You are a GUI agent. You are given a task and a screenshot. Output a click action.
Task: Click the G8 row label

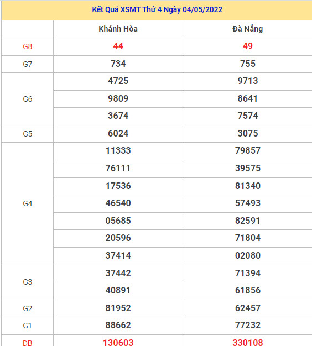[28, 46]
